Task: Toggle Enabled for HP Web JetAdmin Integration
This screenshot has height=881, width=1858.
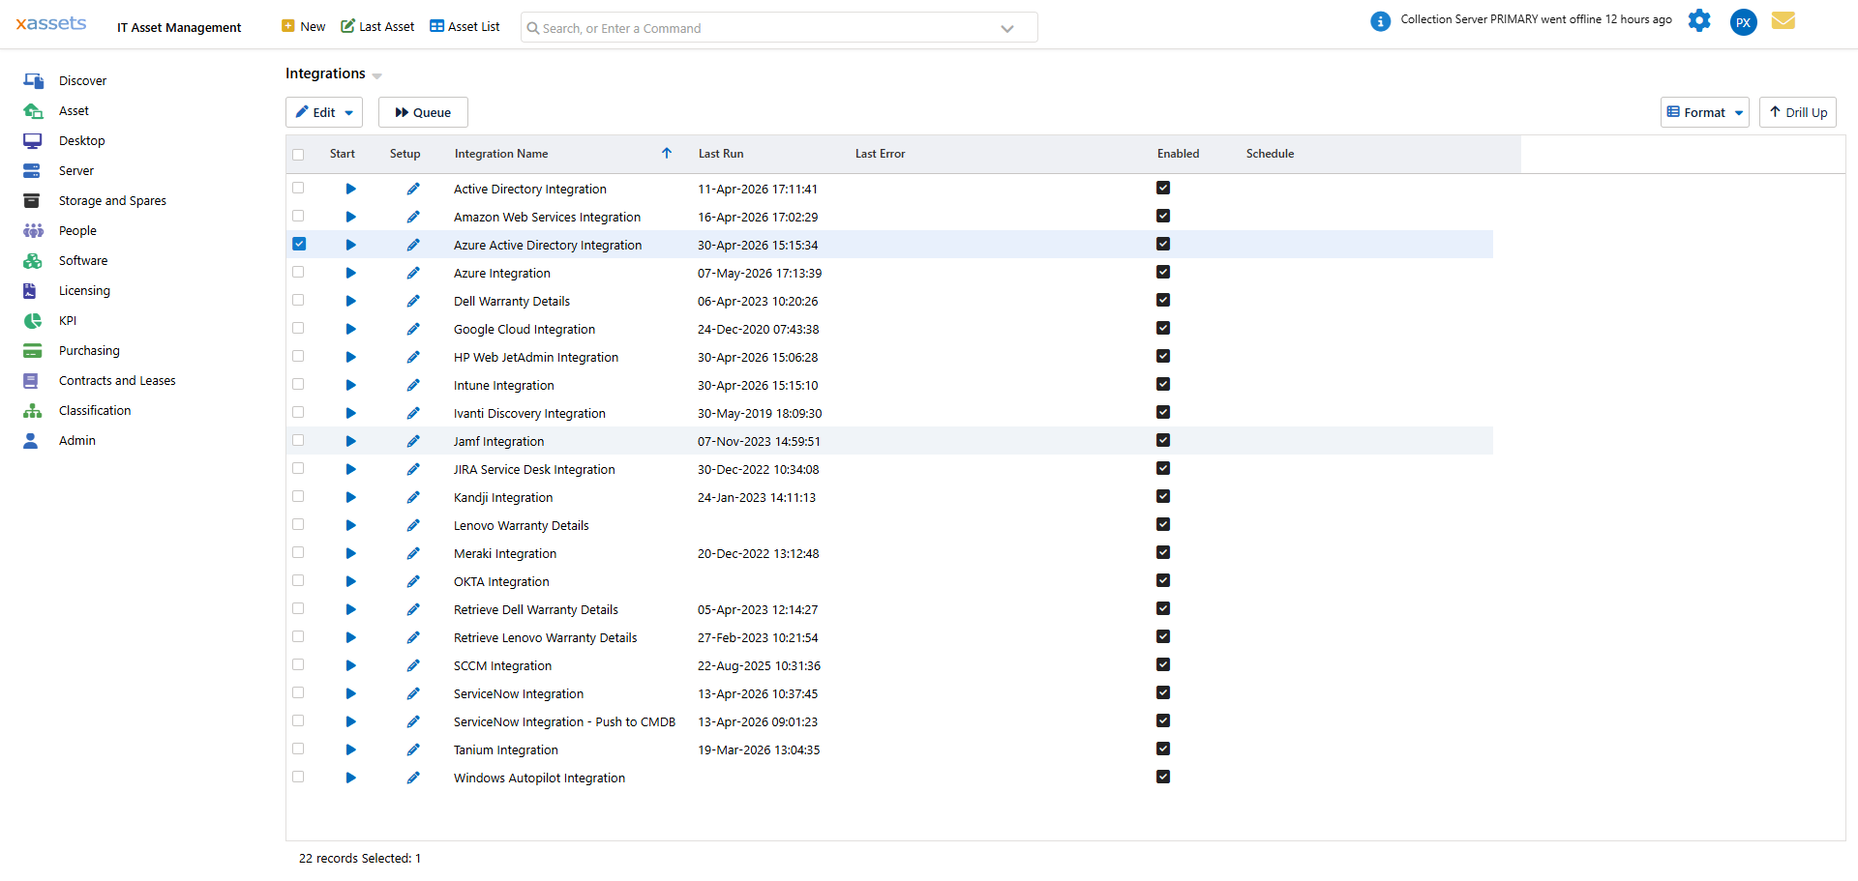Action: point(1163,357)
